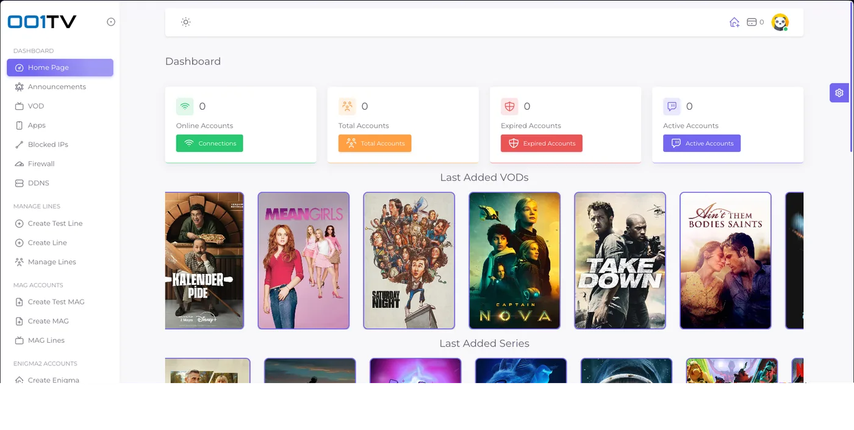This screenshot has width=854, height=430.
Task: Click the Active Accounts chat icon
Action: click(672, 107)
